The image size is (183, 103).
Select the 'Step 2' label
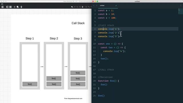point(54,38)
